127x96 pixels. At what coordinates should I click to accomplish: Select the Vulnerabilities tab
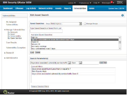click(80, 8)
